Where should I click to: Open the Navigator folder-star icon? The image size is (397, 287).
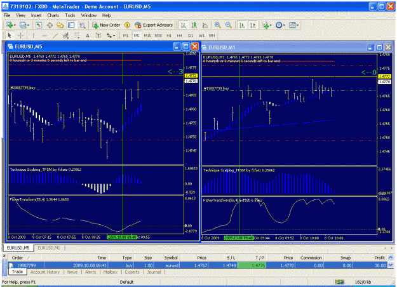coord(60,25)
